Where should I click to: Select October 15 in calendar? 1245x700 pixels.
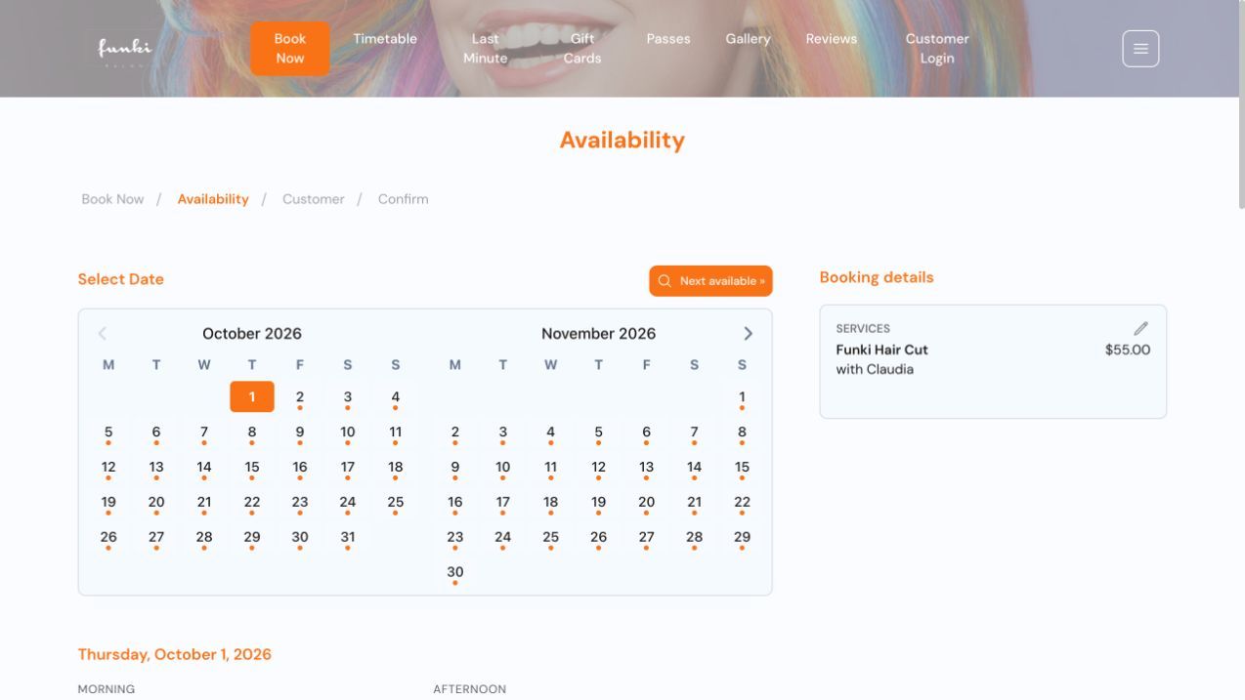pos(252,468)
